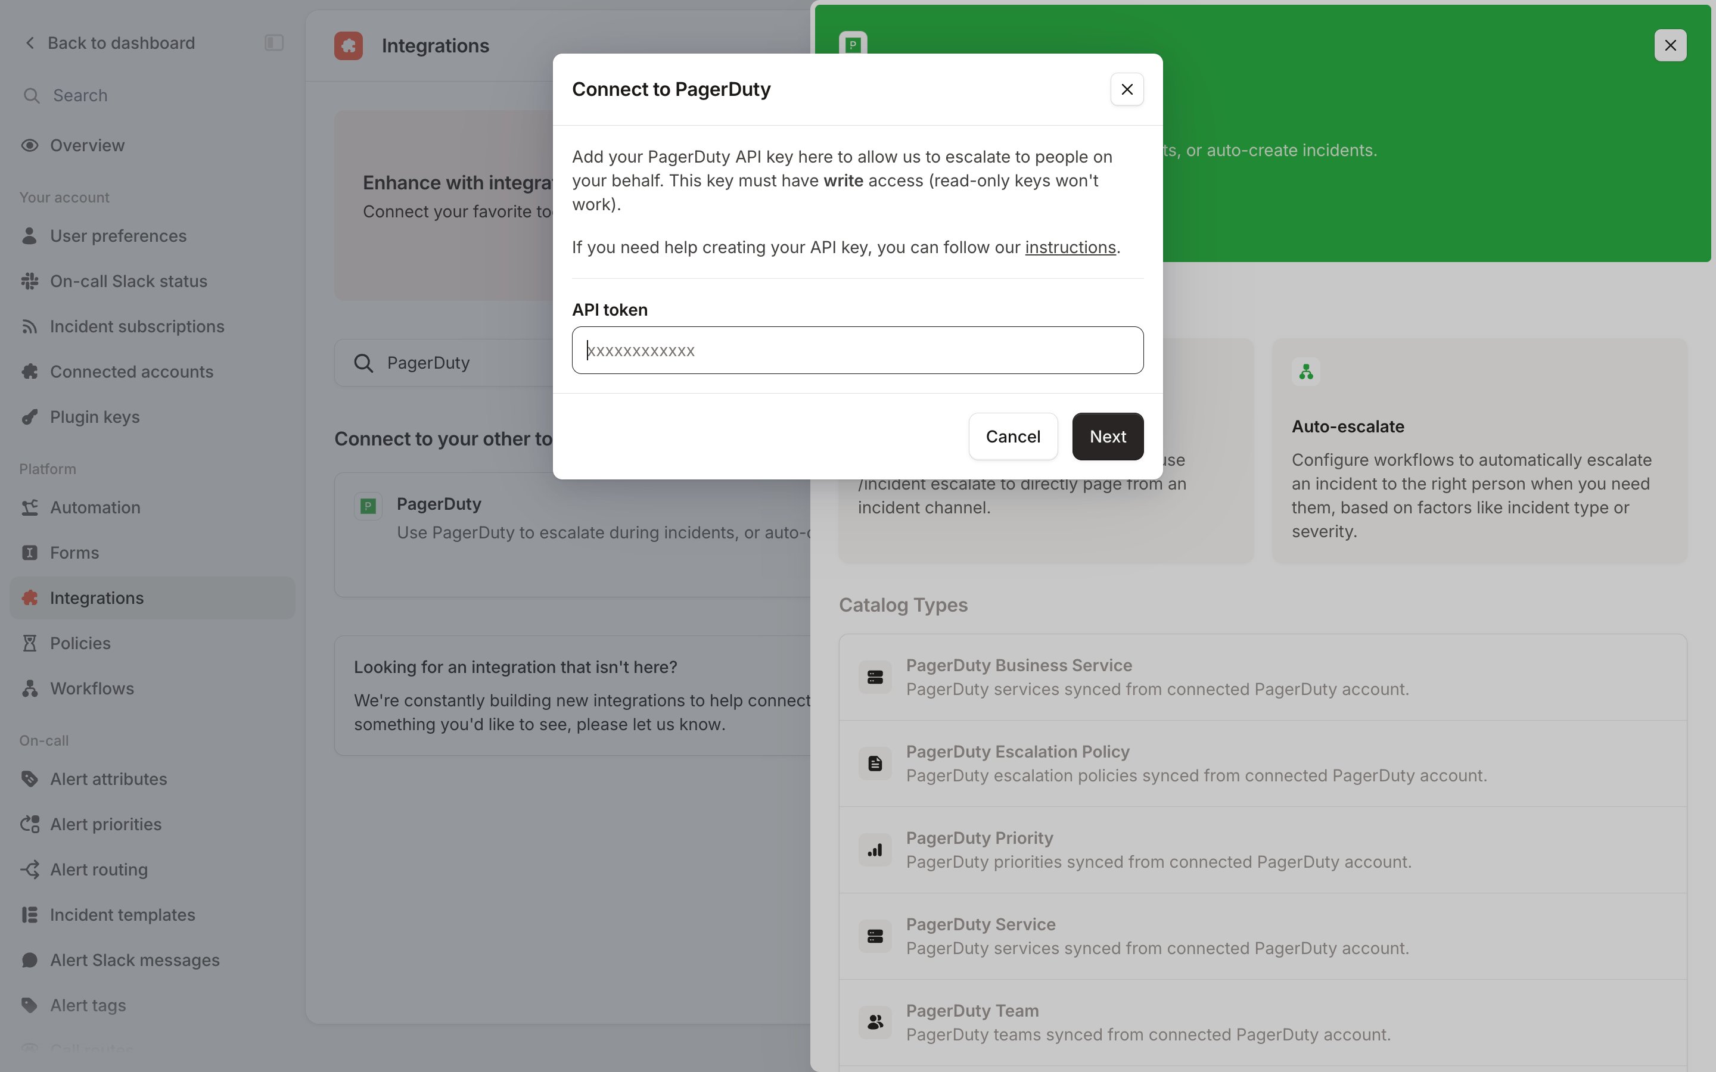Click the Workflows icon in sidebar

click(30, 688)
